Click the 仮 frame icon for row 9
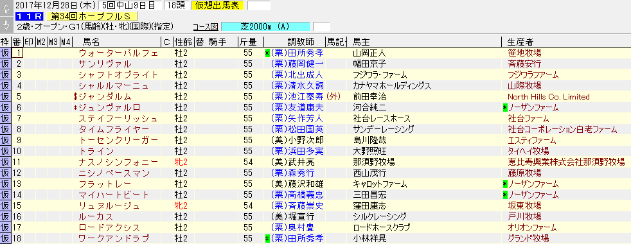The image size is (631, 244). click(x=5, y=140)
